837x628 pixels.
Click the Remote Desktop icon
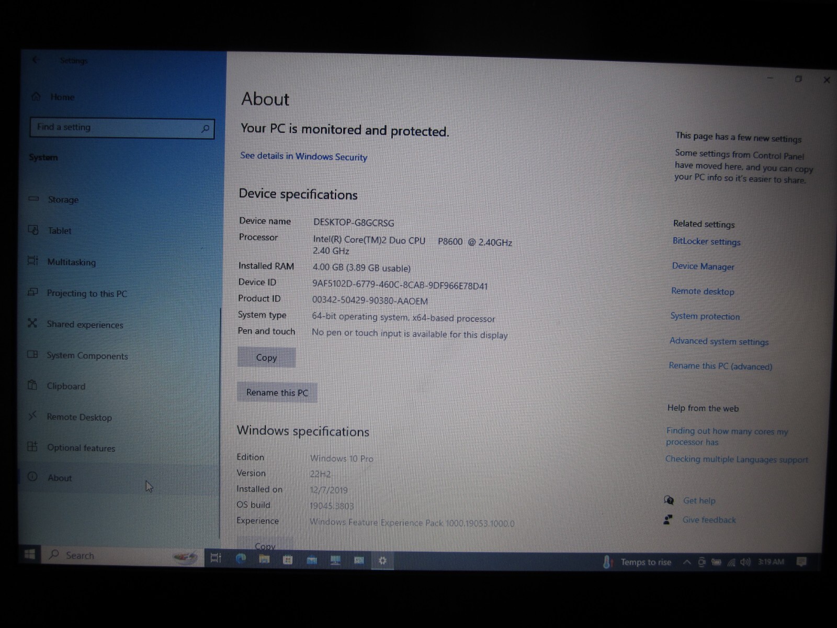pos(32,416)
